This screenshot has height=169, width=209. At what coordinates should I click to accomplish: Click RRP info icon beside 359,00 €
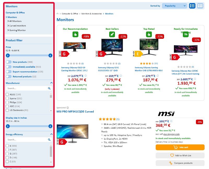(121, 76)
